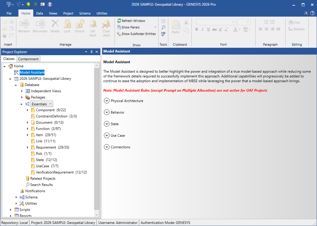Expand the Component folder node
Screen dimensions: 317x226
(x=28, y=110)
